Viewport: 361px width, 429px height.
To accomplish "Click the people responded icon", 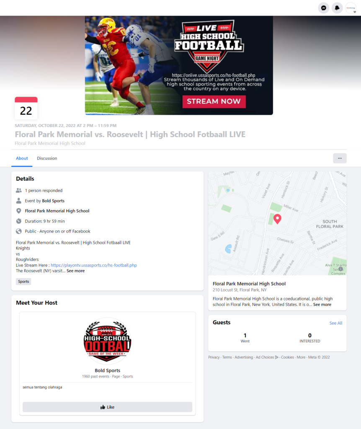I will coord(18,191).
